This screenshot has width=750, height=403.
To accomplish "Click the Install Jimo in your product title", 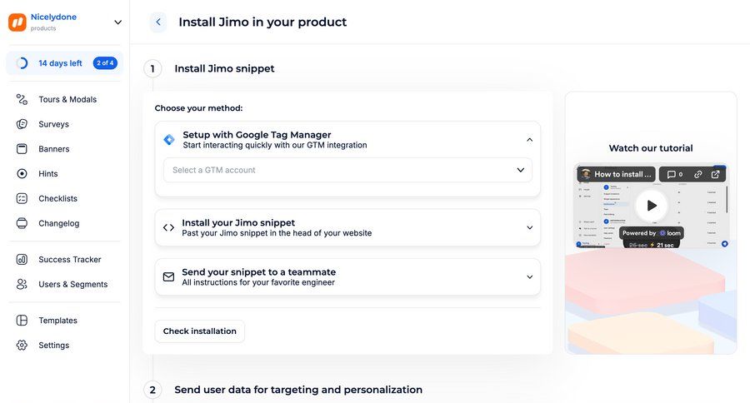I will pos(262,22).
